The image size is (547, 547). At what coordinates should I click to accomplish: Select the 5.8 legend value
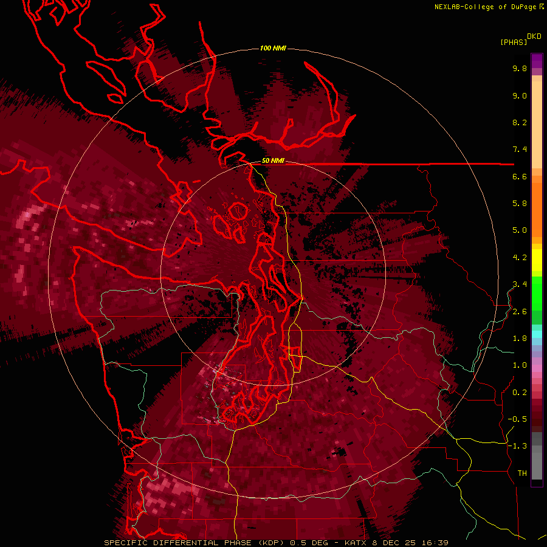pos(520,204)
